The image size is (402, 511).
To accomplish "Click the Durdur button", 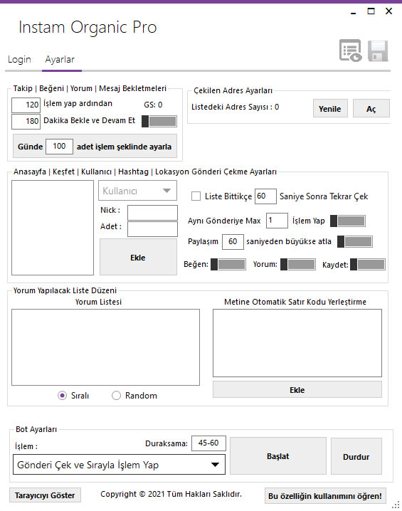I will [x=356, y=457].
